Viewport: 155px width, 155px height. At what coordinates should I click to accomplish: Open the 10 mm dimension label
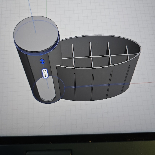(45, 73)
